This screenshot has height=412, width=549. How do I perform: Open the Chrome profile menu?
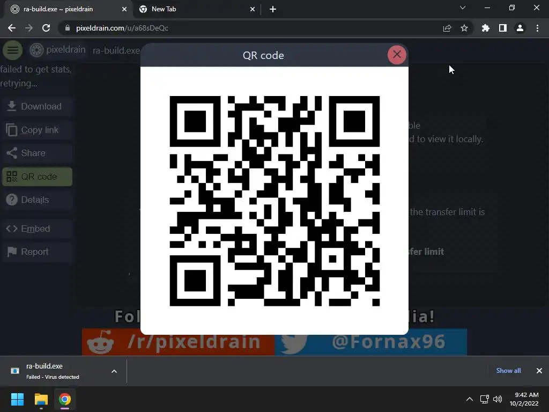pyautogui.click(x=520, y=28)
